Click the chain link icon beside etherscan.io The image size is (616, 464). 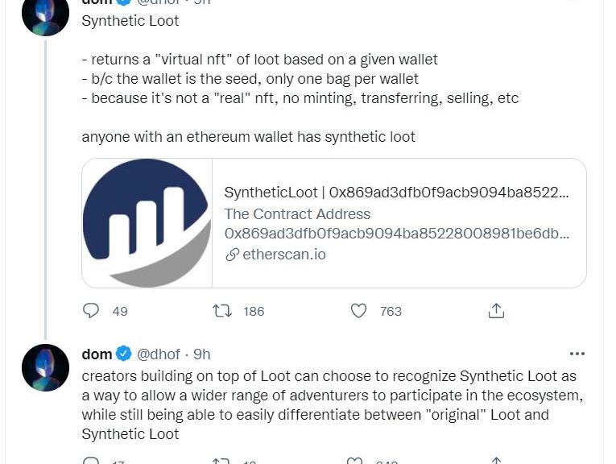click(232, 255)
